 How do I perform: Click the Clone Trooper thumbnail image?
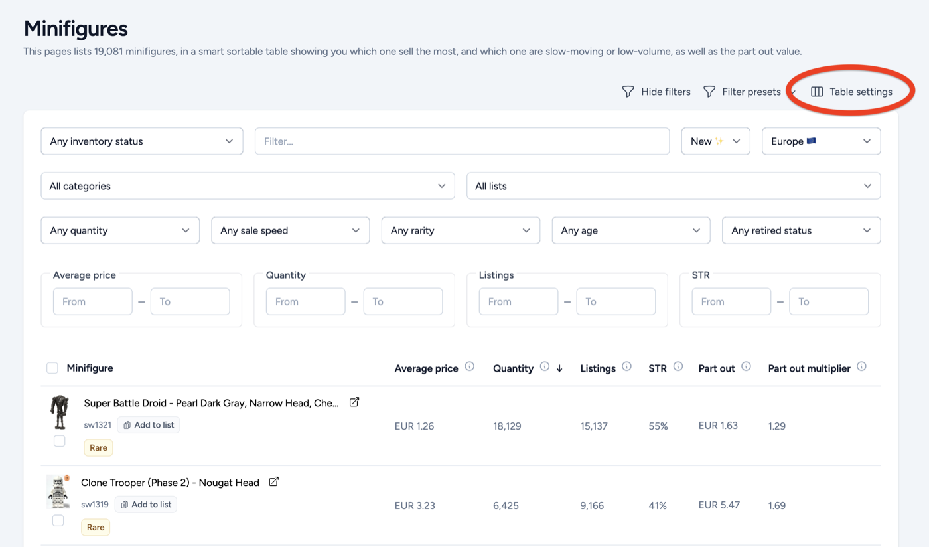coord(58,492)
